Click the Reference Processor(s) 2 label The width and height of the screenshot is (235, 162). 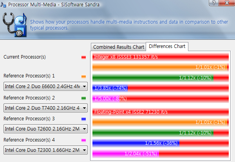[x=29, y=98]
